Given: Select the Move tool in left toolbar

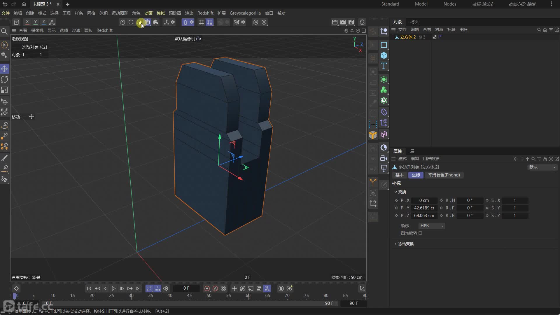Looking at the screenshot, I should [x=4, y=69].
